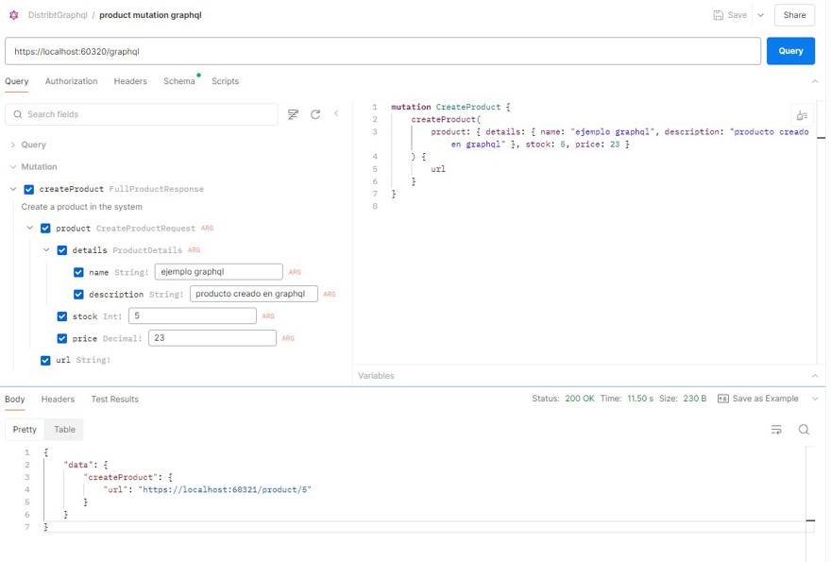Click the CreateProductRequest type label

tap(145, 228)
